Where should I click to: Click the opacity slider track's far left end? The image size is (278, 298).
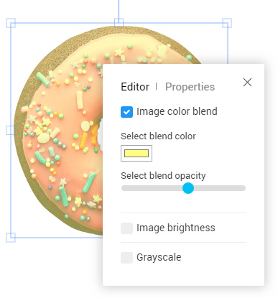(x=124, y=188)
